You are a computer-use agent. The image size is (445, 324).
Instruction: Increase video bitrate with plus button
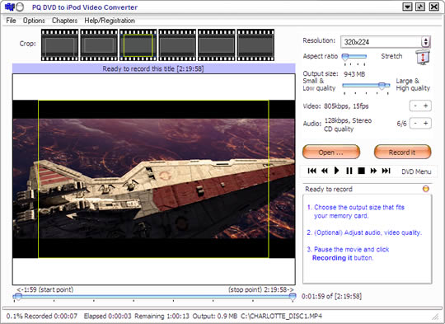click(426, 106)
